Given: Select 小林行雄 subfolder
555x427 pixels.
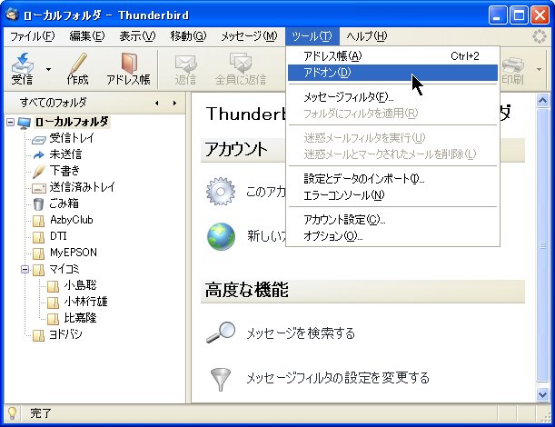Looking at the screenshot, I should pyautogui.click(x=85, y=302).
